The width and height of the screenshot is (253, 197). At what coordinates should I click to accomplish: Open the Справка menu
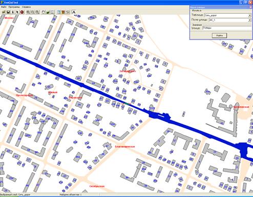coord(26,7)
